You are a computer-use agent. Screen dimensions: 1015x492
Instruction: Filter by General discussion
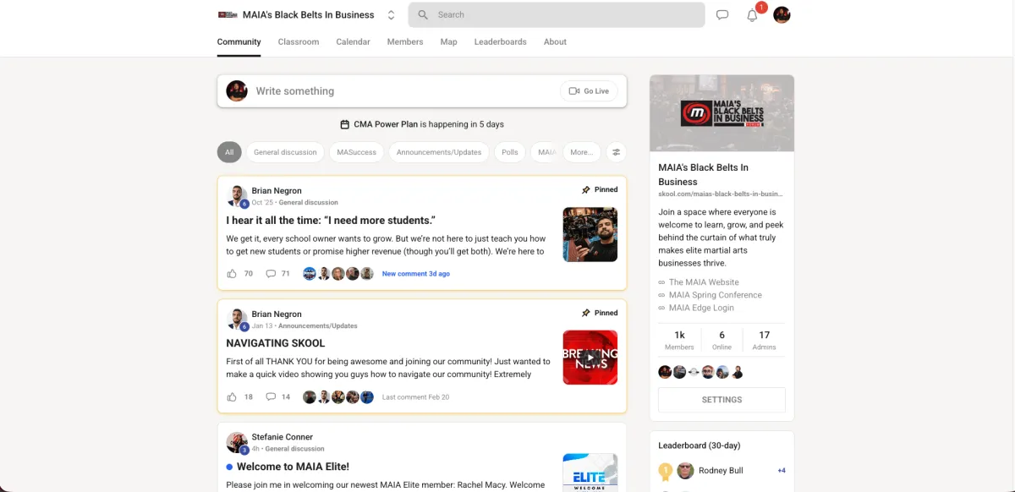[x=285, y=152]
